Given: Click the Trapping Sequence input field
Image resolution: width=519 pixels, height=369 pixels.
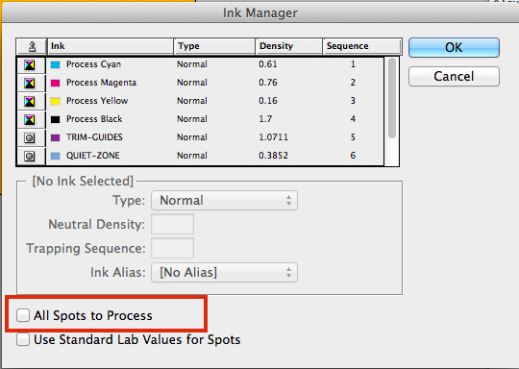Looking at the screenshot, I should pos(172,248).
